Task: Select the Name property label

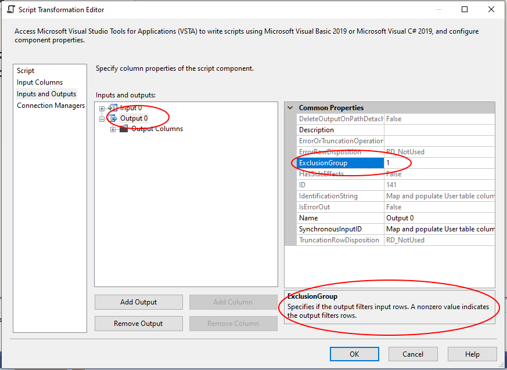Action: pyautogui.click(x=340, y=218)
